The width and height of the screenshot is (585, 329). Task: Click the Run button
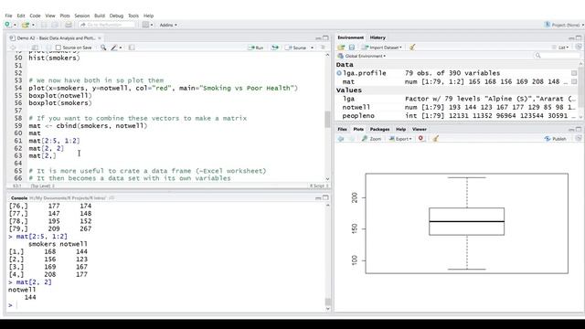point(256,48)
